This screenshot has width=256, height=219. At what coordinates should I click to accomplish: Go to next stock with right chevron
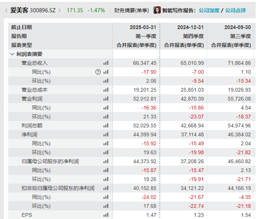(x=60, y=10)
